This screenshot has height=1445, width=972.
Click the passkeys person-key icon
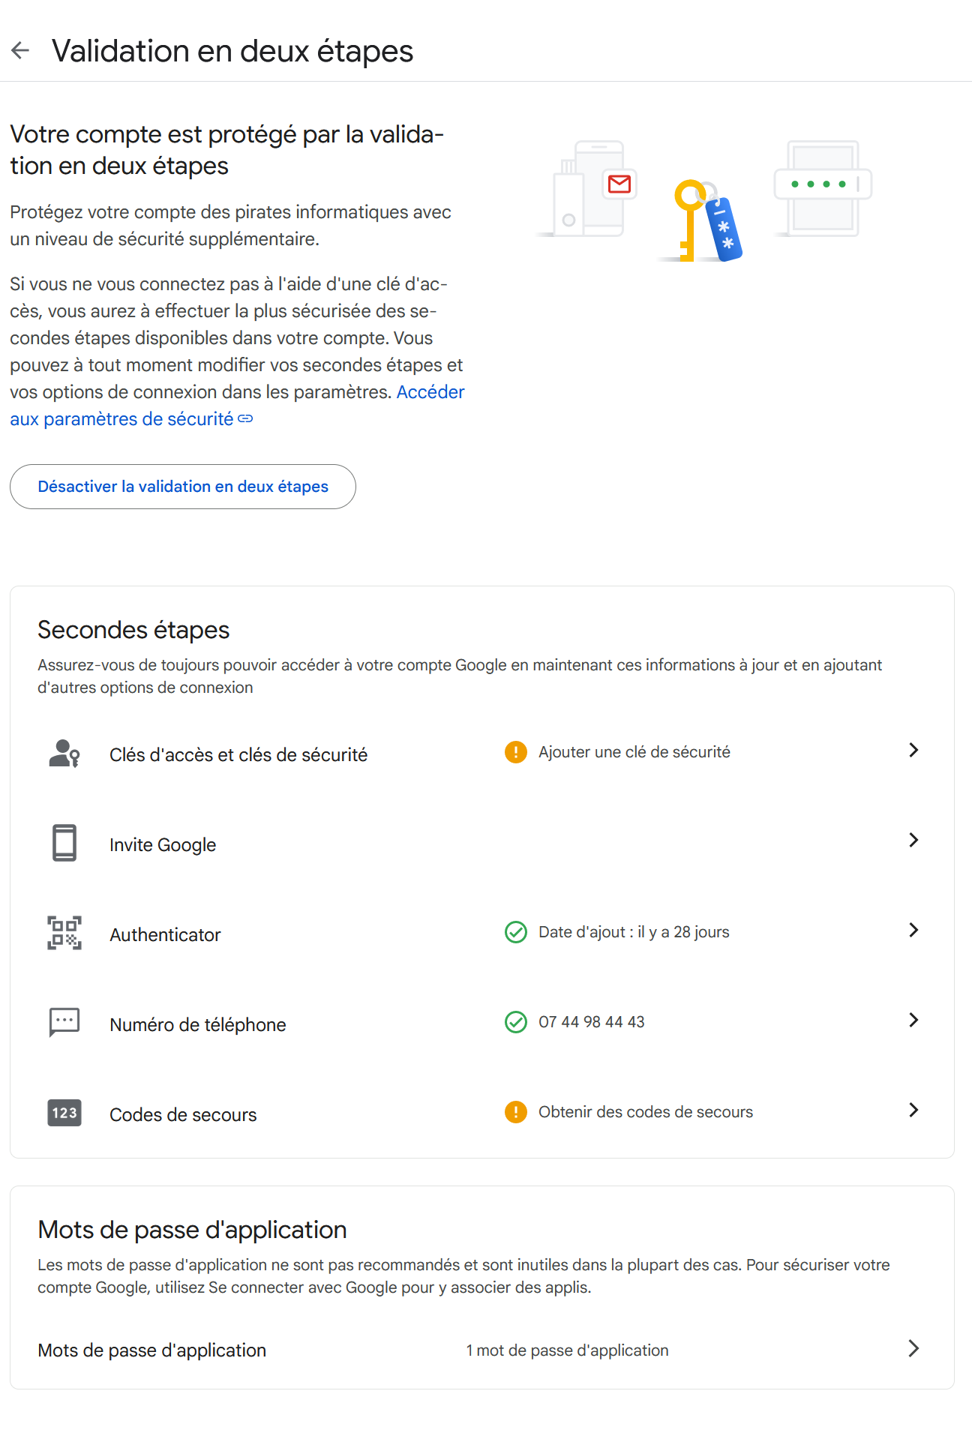(x=64, y=754)
